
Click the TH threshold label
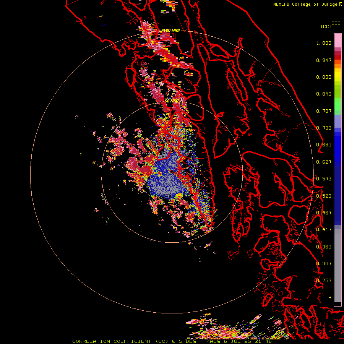[x=328, y=298]
